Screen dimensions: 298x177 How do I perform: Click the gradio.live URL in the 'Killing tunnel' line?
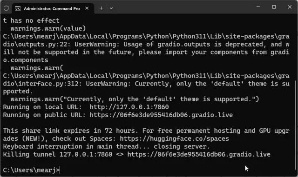pyautogui.click(x=199, y=154)
